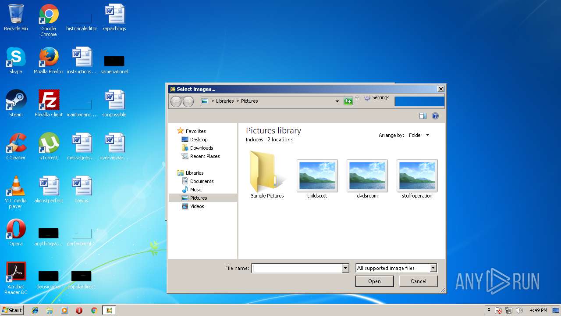The width and height of the screenshot is (561, 316).
Task: Select the almostperfect Word document
Action: pyautogui.click(x=49, y=190)
